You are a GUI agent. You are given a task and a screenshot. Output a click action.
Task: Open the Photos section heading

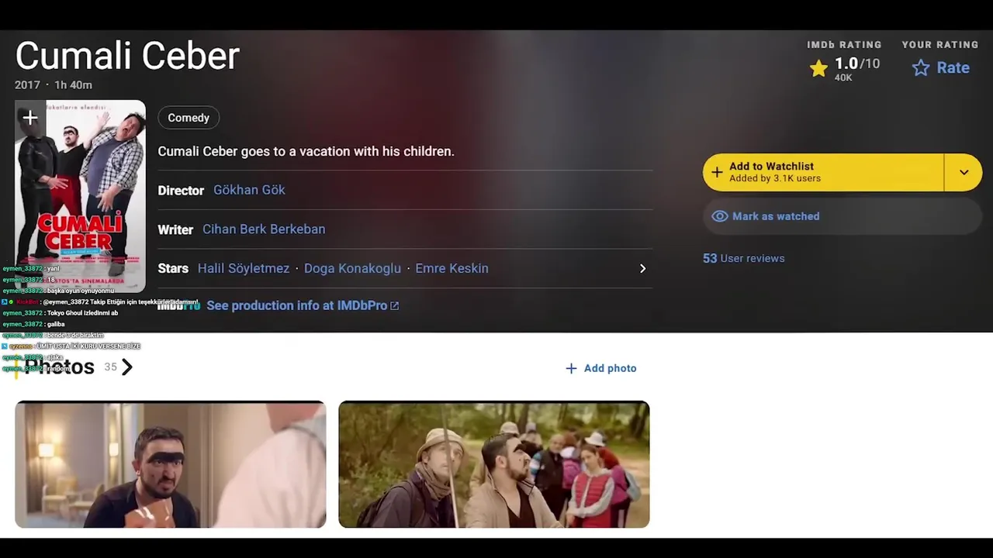(59, 367)
